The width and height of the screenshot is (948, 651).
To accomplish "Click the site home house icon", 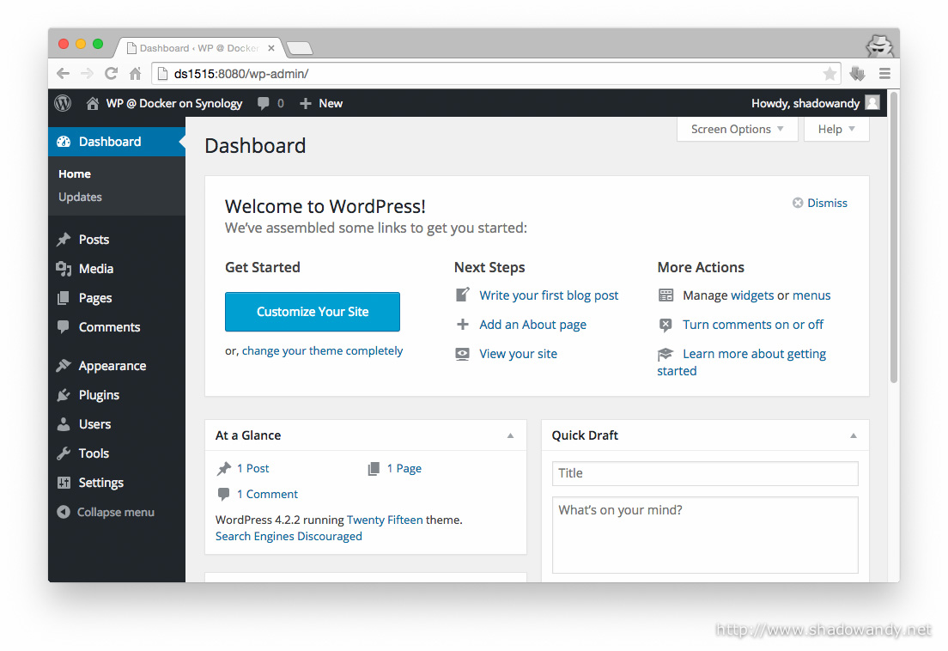I will click(x=93, y=103).
